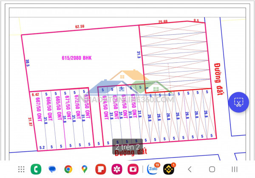Select the '675/50 ONT' lot label
The width and height of the screenshot is (255, 178).
click(115, 107)
